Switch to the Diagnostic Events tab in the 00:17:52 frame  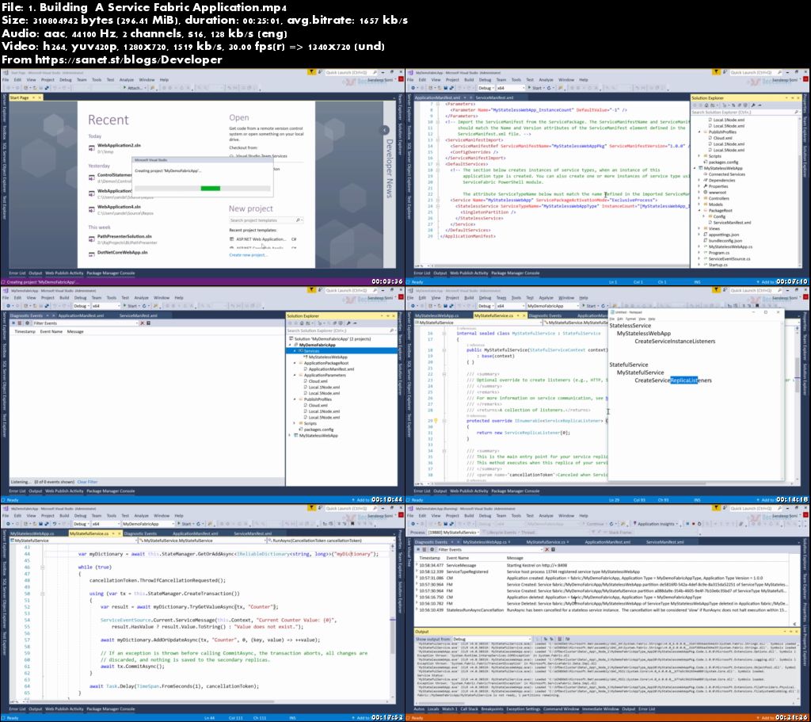[x=140, y=533]
